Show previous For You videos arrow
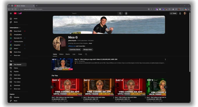Screen dimensions: 198x107 pos(52,87)
